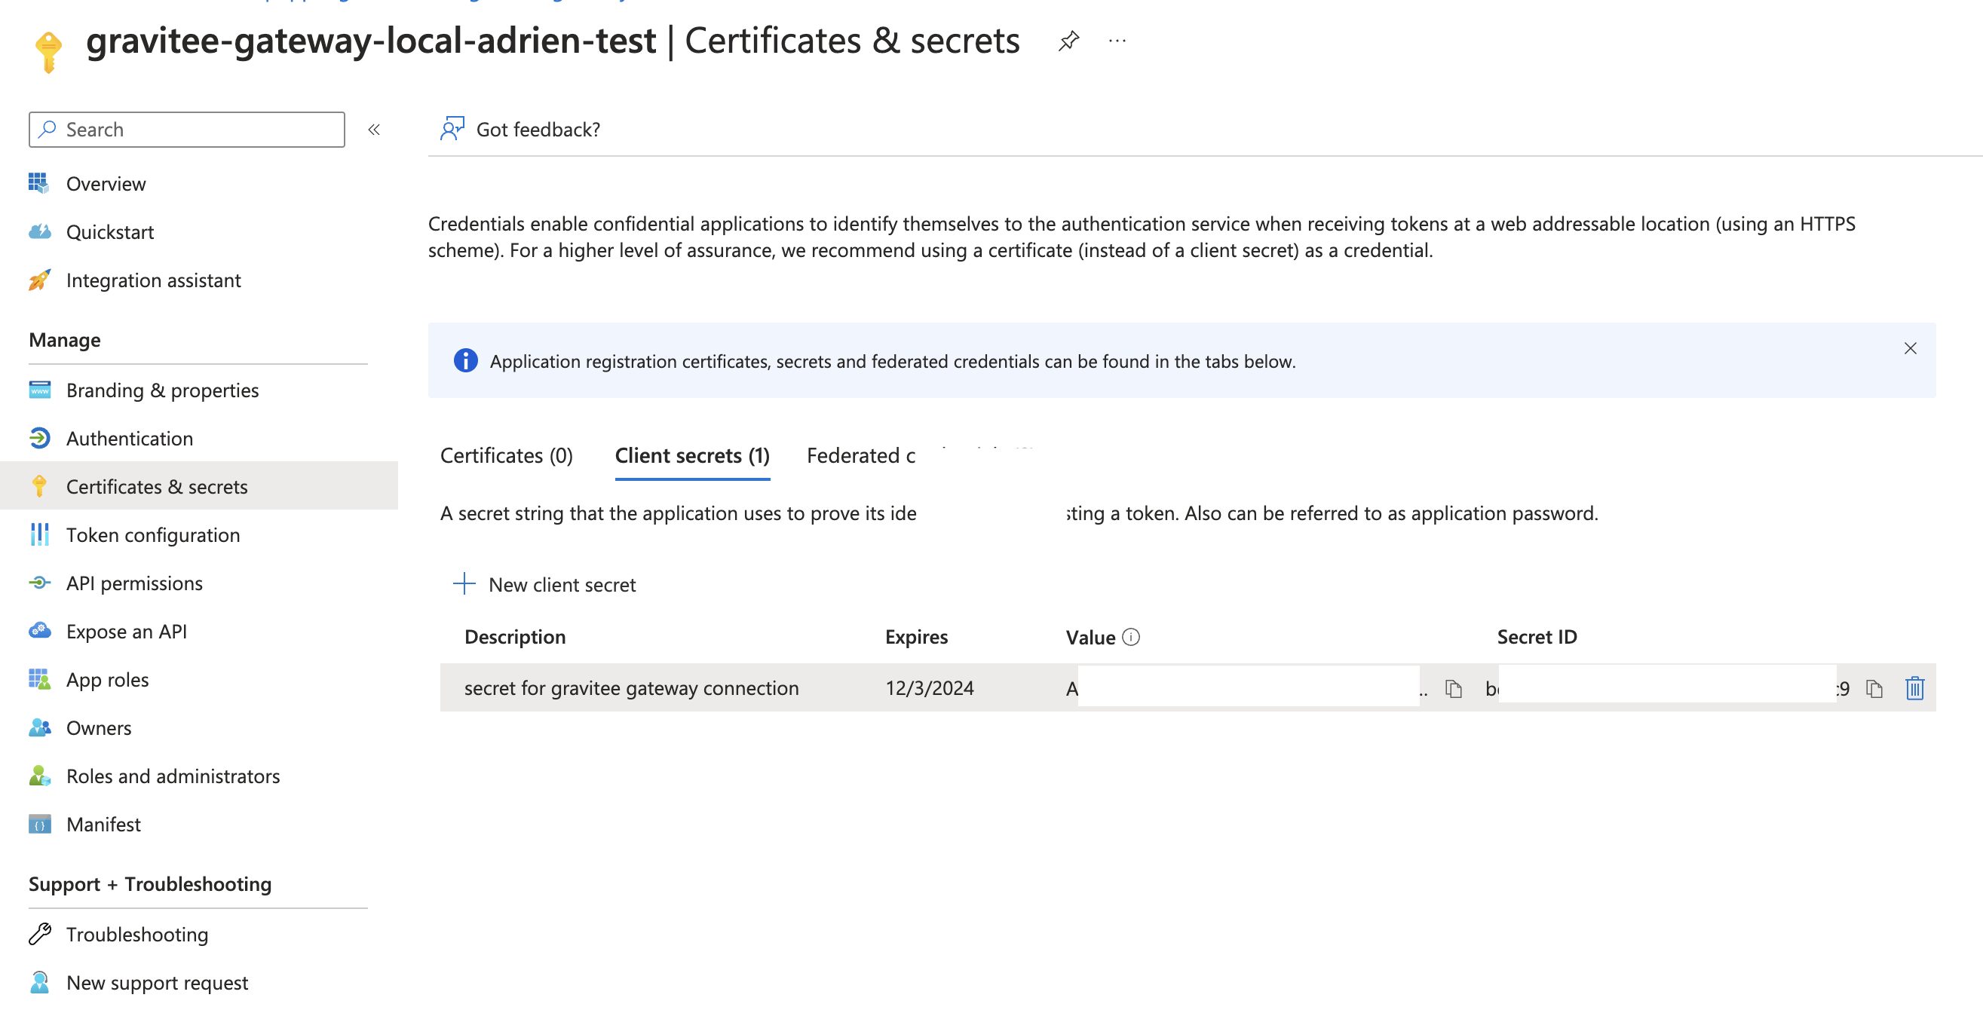This screenshot has height=1010, width=1983.
Task: Go to the Authentication page
Action: coord(130,439)
